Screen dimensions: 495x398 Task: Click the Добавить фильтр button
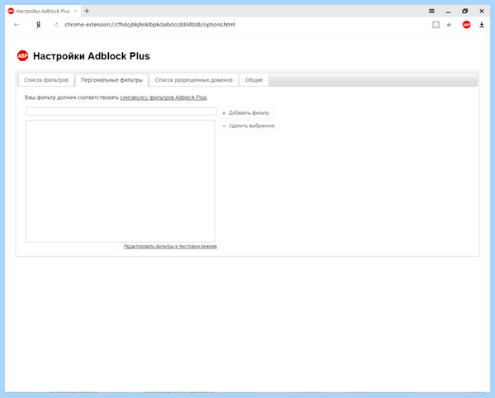[246, 113]
